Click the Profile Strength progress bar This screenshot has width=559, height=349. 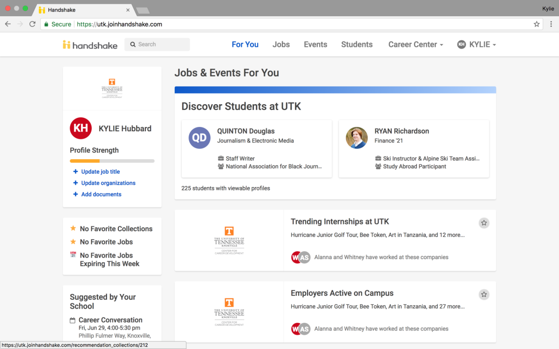point(112,161)
